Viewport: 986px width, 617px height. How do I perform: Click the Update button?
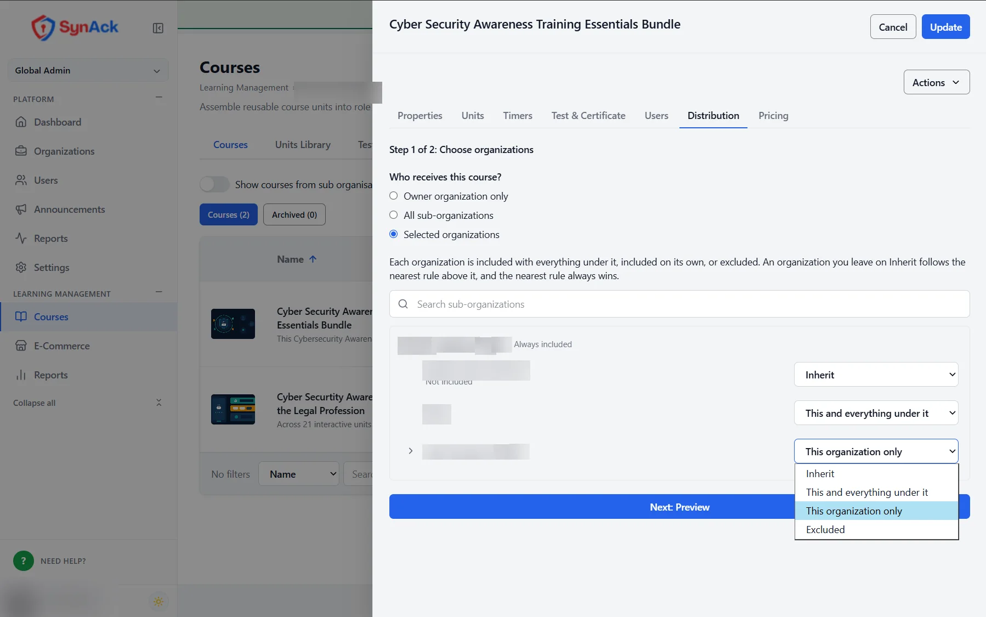click(x=945, y=27)
